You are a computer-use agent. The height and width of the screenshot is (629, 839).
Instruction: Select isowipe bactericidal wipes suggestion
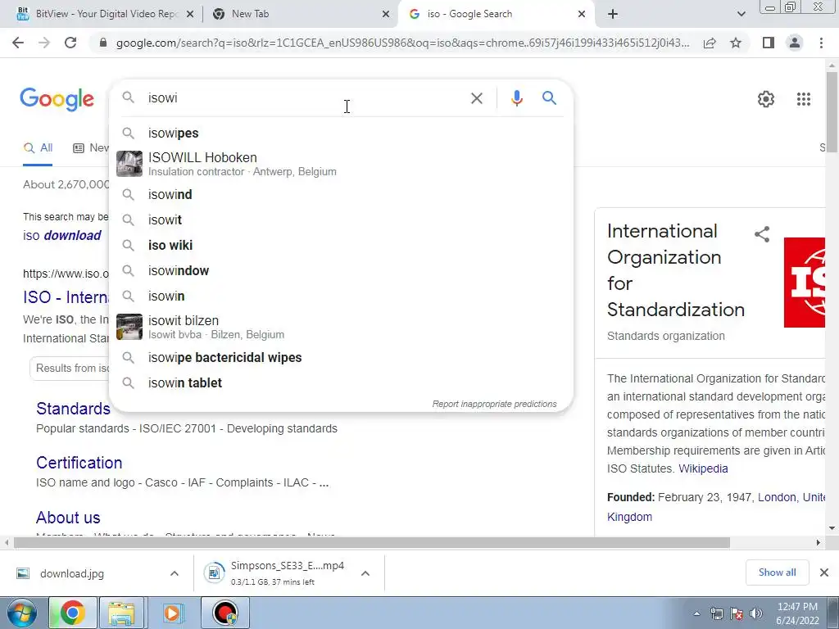pos(341,358)
